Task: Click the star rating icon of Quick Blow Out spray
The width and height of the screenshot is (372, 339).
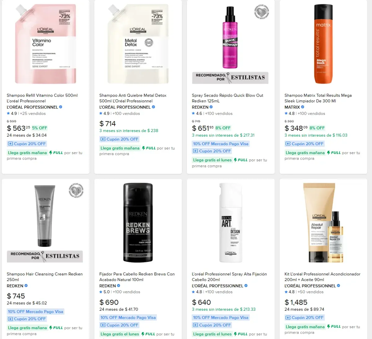Action: pyautogui.click(x=193, y=114)
